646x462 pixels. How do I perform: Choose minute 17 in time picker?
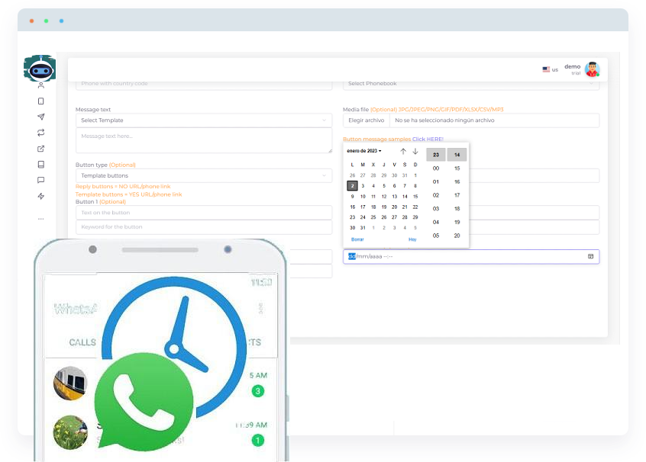pyautogui.click(x=457, y=195)
